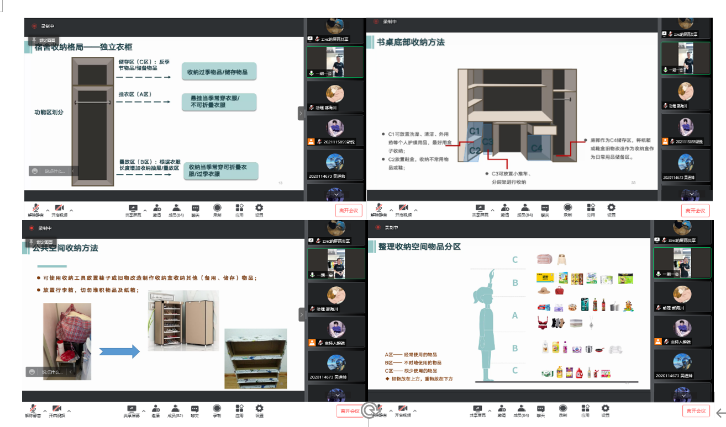Expand video options arrow in top-right toolbar
The image size is (726, 427).
[416, 210]
